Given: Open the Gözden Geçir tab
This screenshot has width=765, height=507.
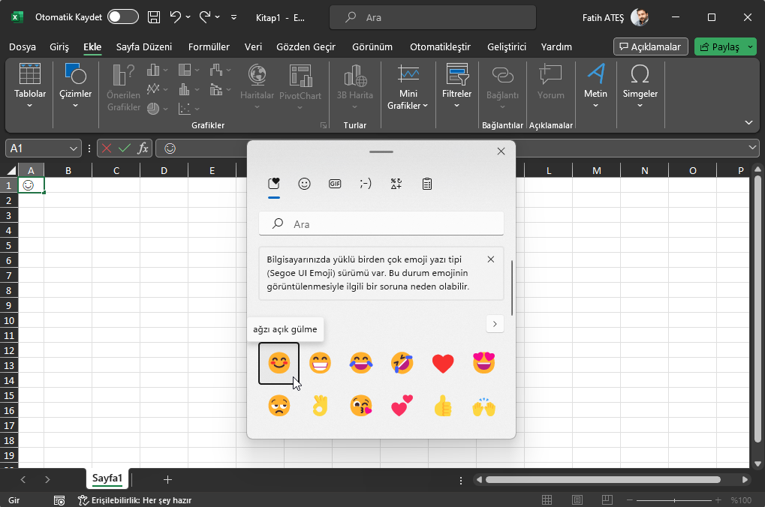Looking at the screenshot, I should [305, 46].
